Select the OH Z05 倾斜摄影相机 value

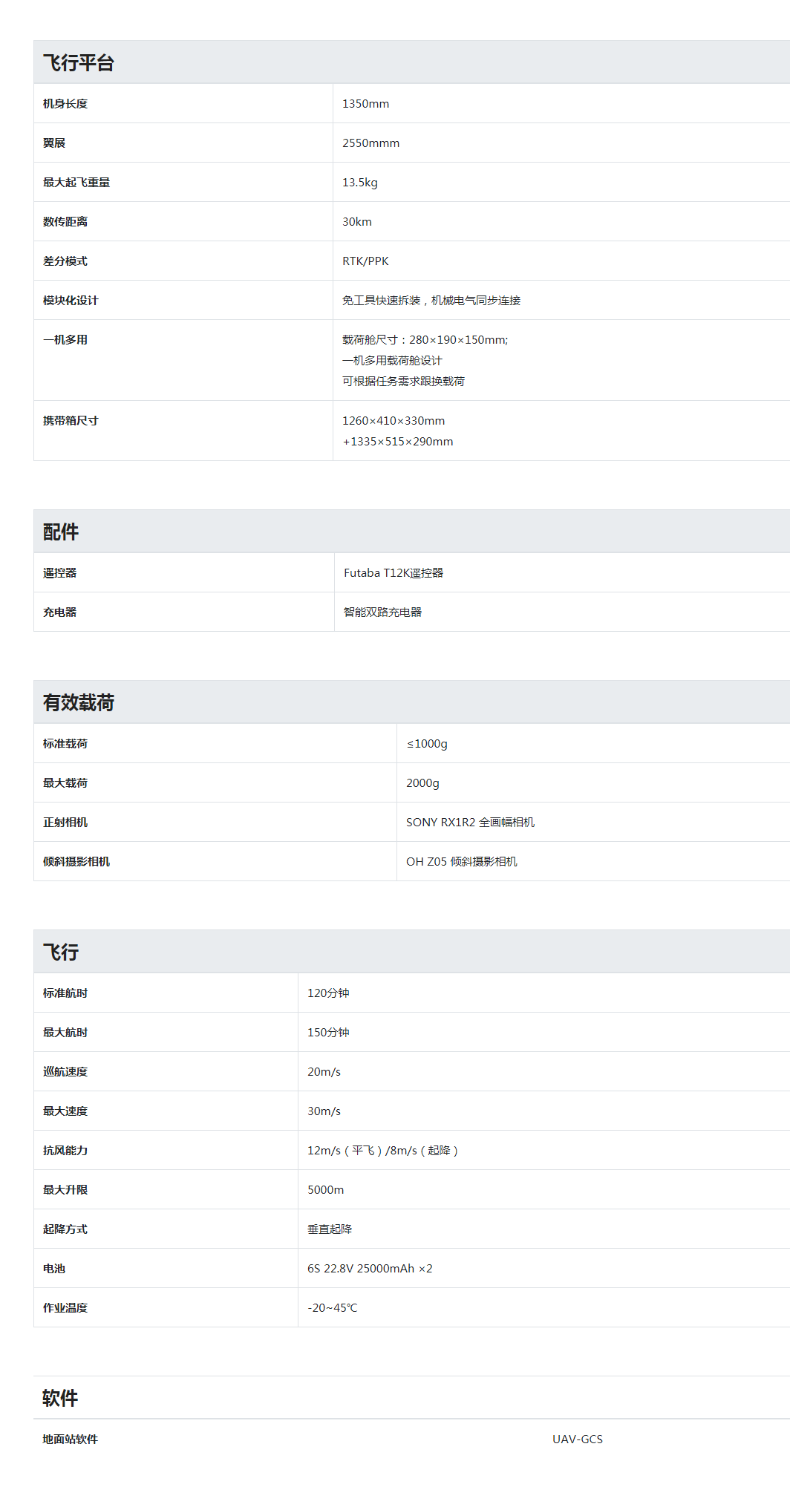tap(461, 862)
